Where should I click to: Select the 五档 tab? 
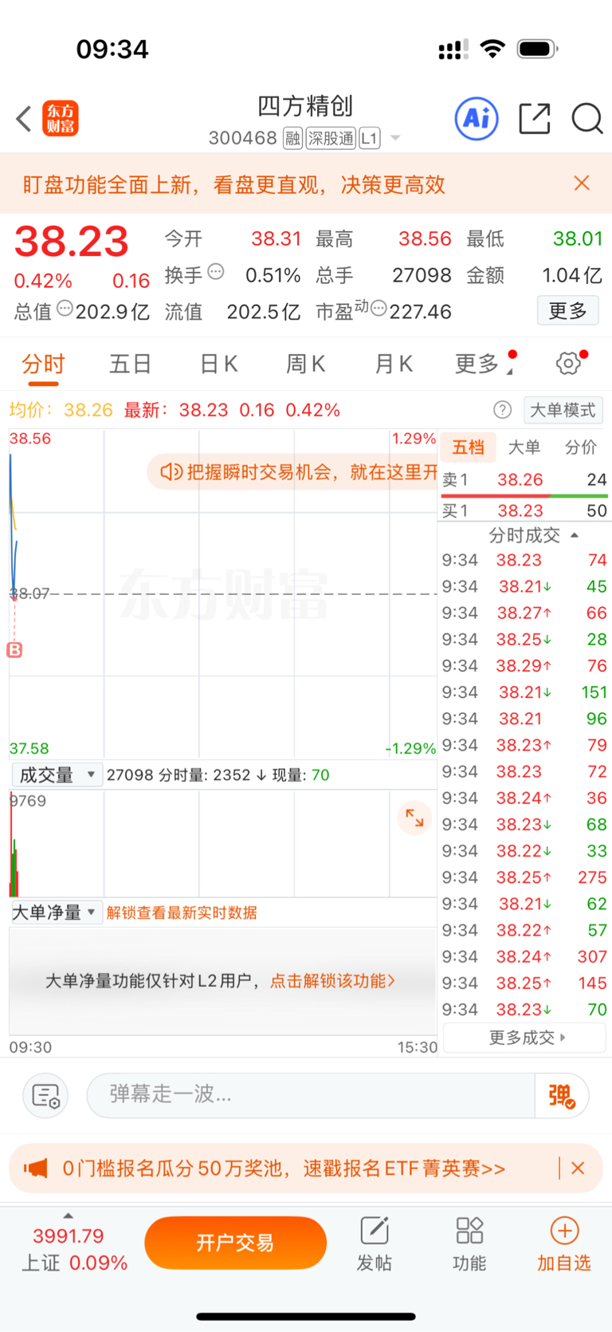coord(468,447)
